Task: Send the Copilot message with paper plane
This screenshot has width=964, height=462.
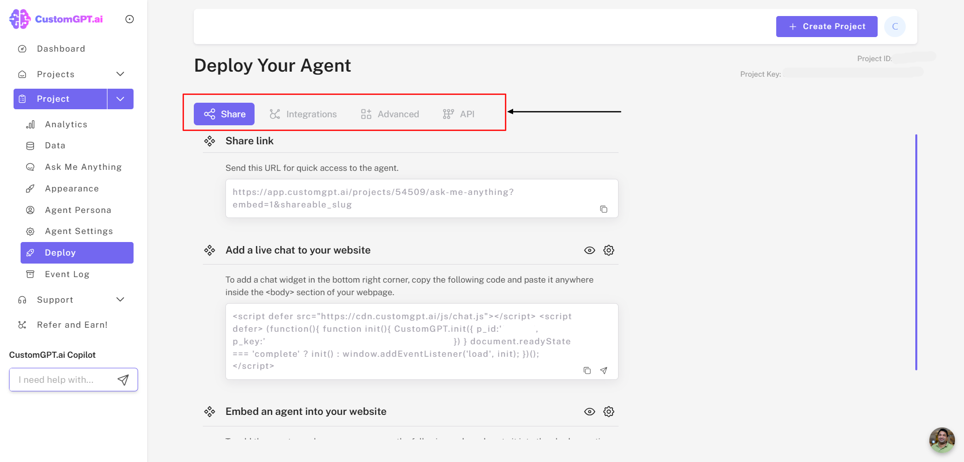Action: click(x=123, y=380)
